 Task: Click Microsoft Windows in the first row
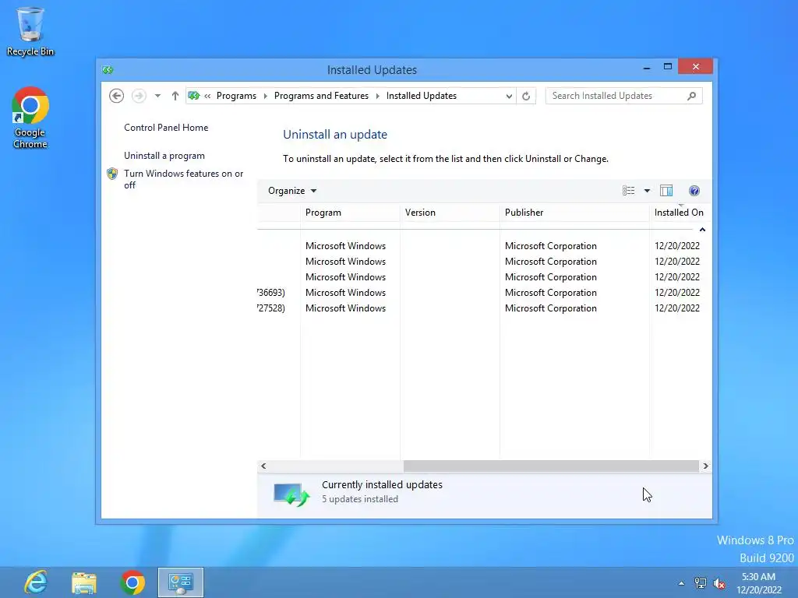(x=345, y=245)
